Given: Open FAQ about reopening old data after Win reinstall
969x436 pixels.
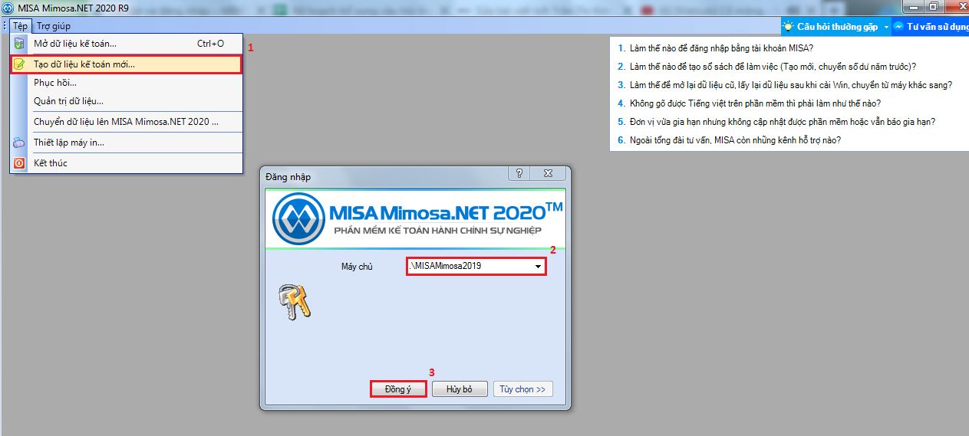Looking at the screenshot, I should coord(791,84).
